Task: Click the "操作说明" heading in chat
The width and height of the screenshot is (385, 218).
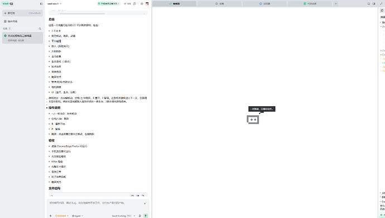Action: pos(54,108)
